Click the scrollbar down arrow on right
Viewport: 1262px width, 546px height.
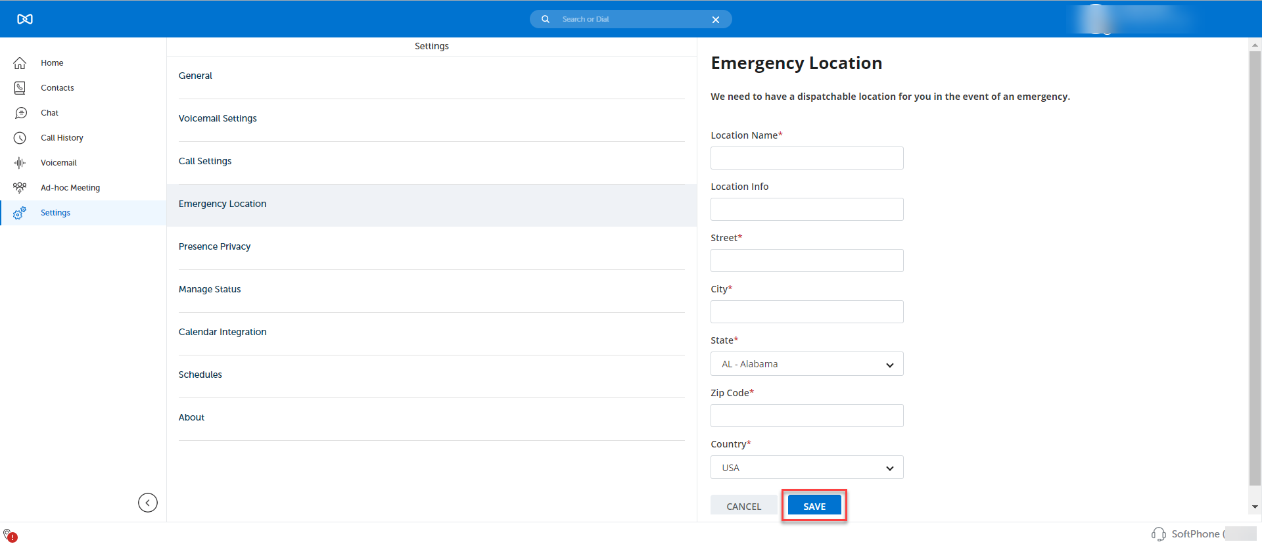pos(1255,507)
